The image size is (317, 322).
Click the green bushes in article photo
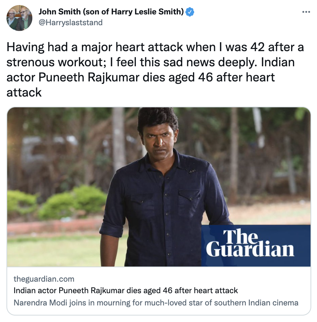click(58, 202)
